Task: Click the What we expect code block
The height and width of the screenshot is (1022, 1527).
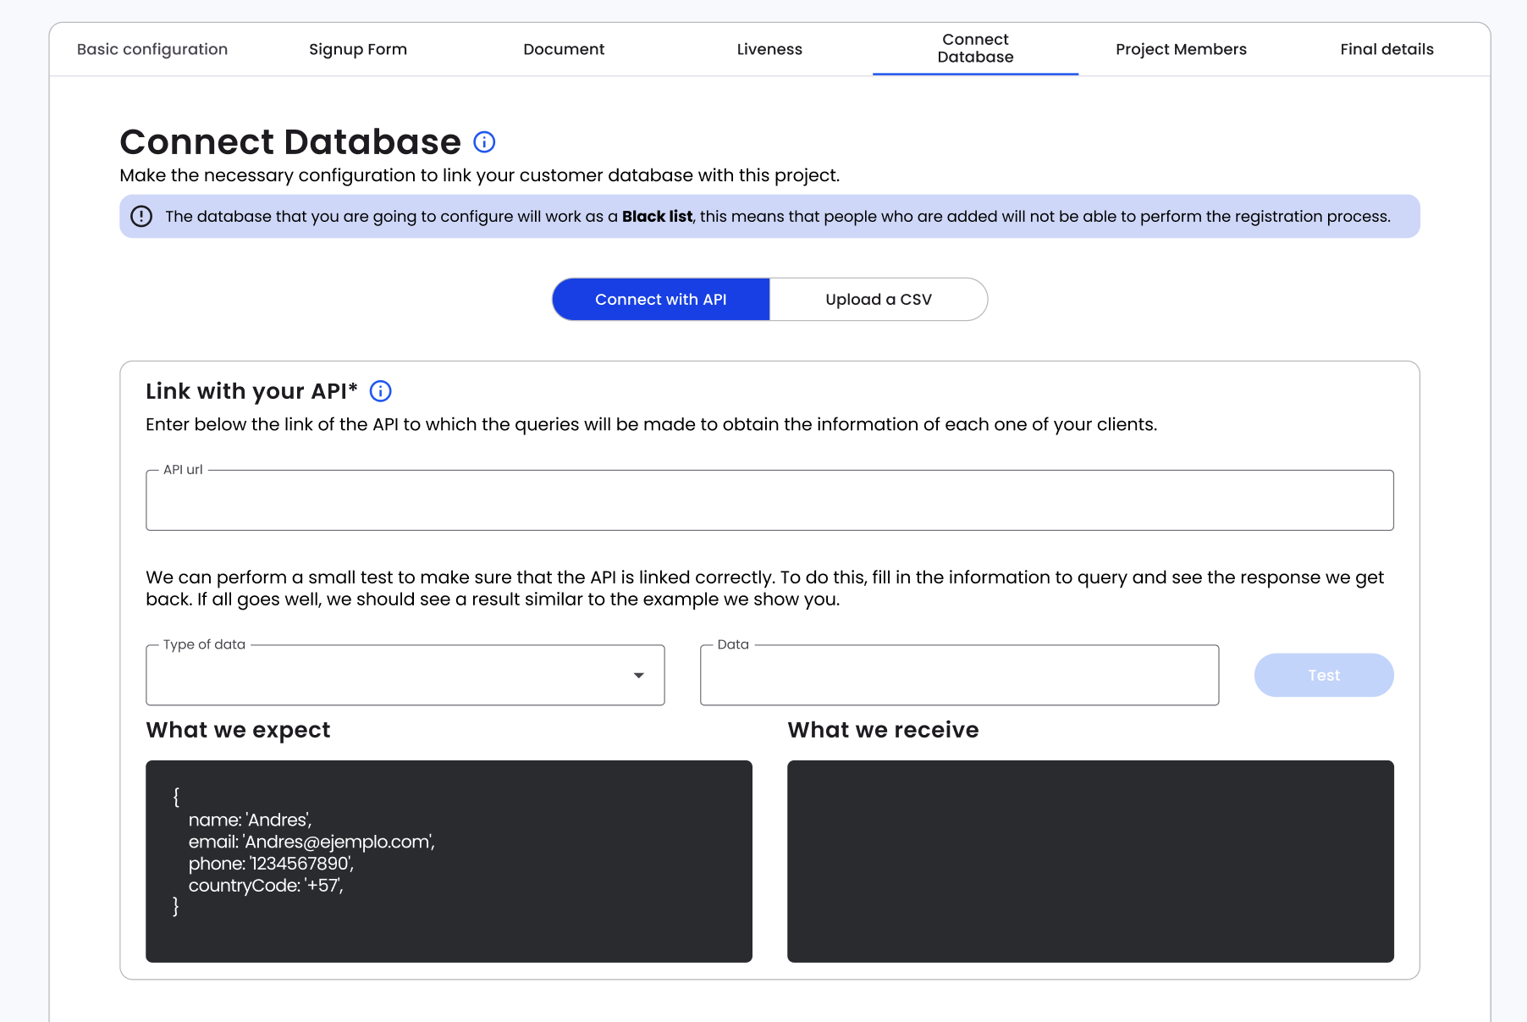Action: [x=449, y=861]
